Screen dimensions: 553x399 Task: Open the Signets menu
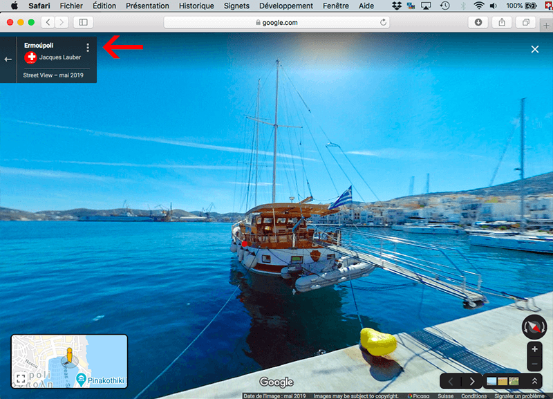coord(236,6)
